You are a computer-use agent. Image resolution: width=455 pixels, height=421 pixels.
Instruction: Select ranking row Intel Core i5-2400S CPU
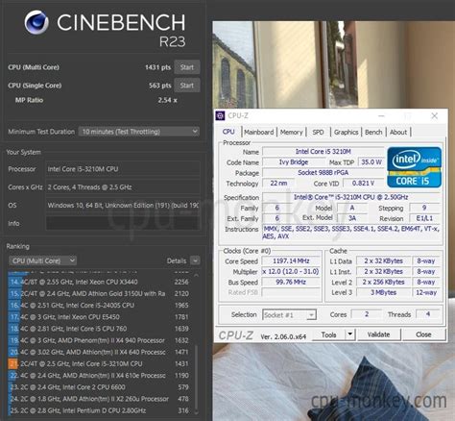tap(100, 306)
